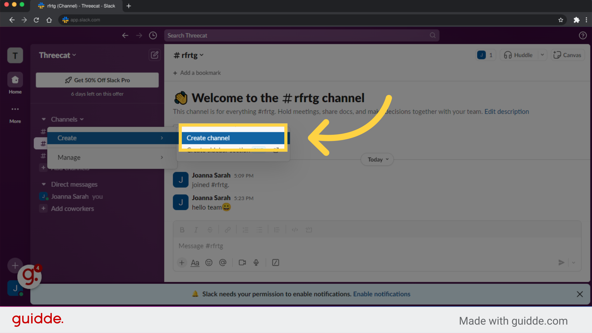Record a video clip icon

click(242, 263)
